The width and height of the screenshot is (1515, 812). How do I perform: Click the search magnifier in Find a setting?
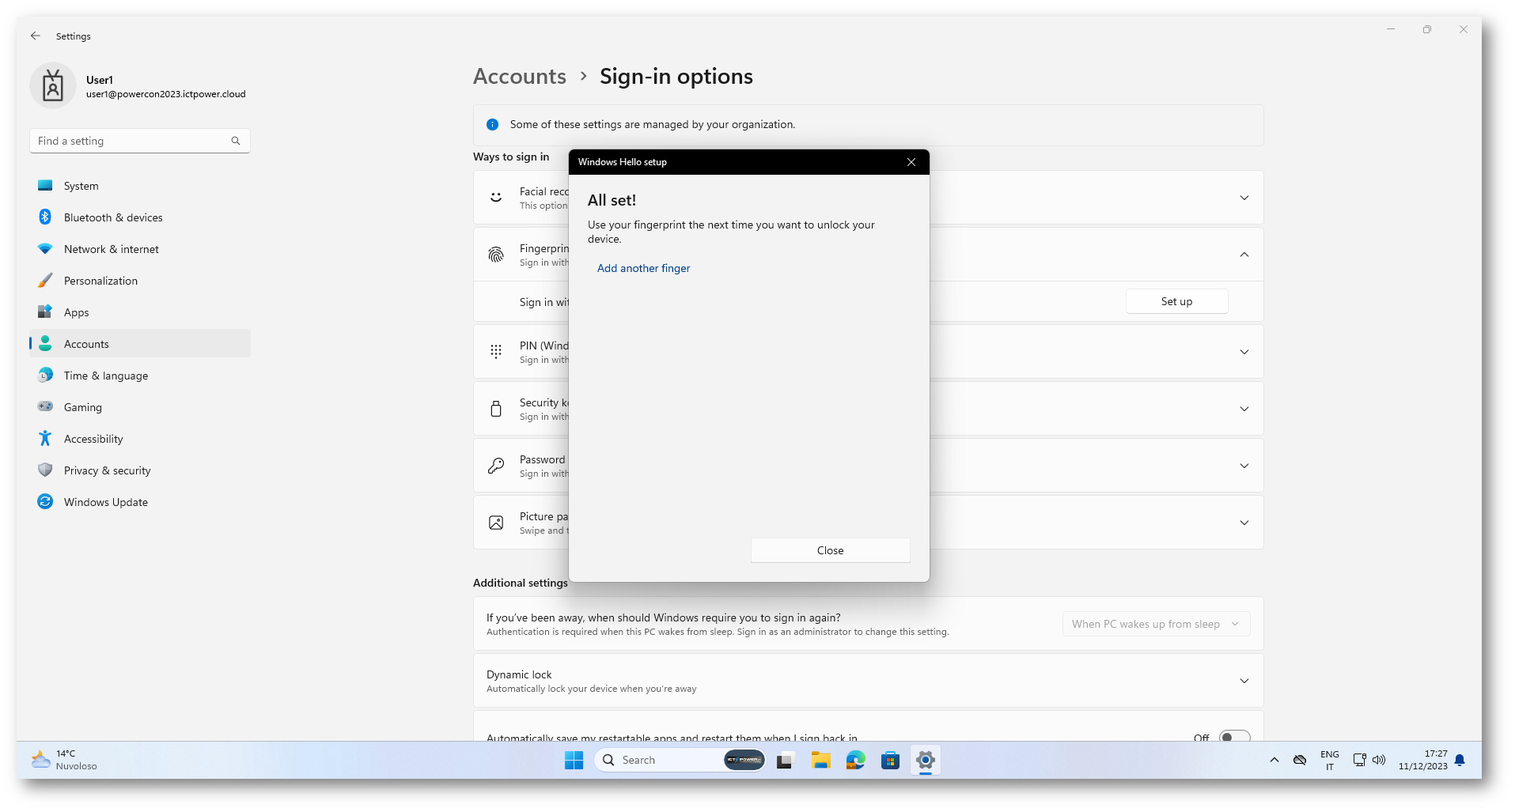coord(236,141)
